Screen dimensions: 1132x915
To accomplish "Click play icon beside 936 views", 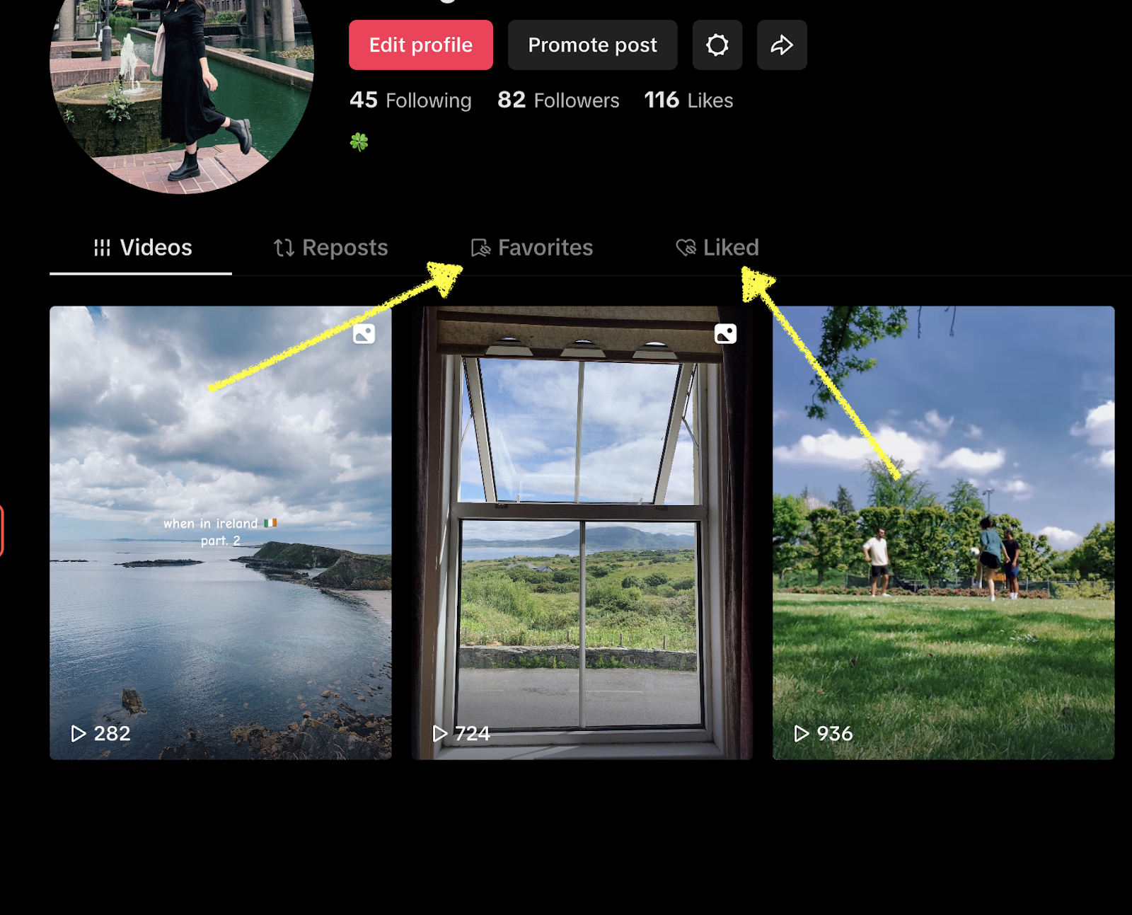I will 801,733.
